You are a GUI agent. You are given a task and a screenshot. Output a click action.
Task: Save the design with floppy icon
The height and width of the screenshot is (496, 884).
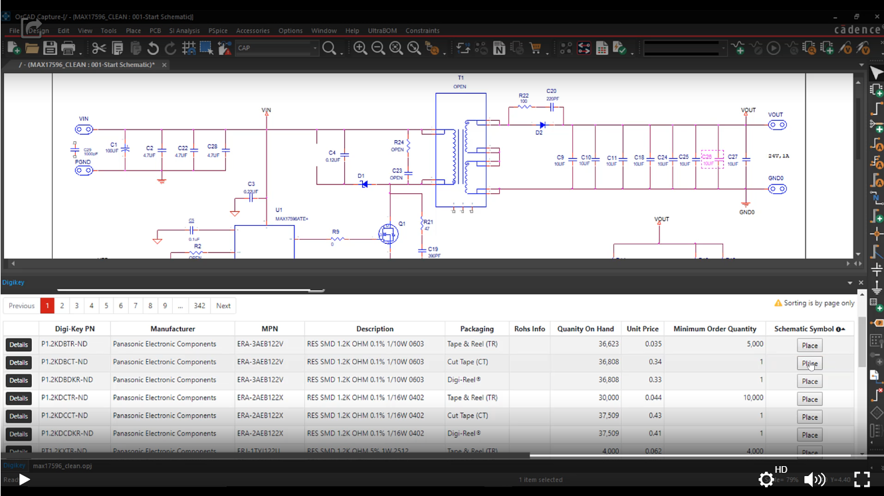(x=50, y=48)
